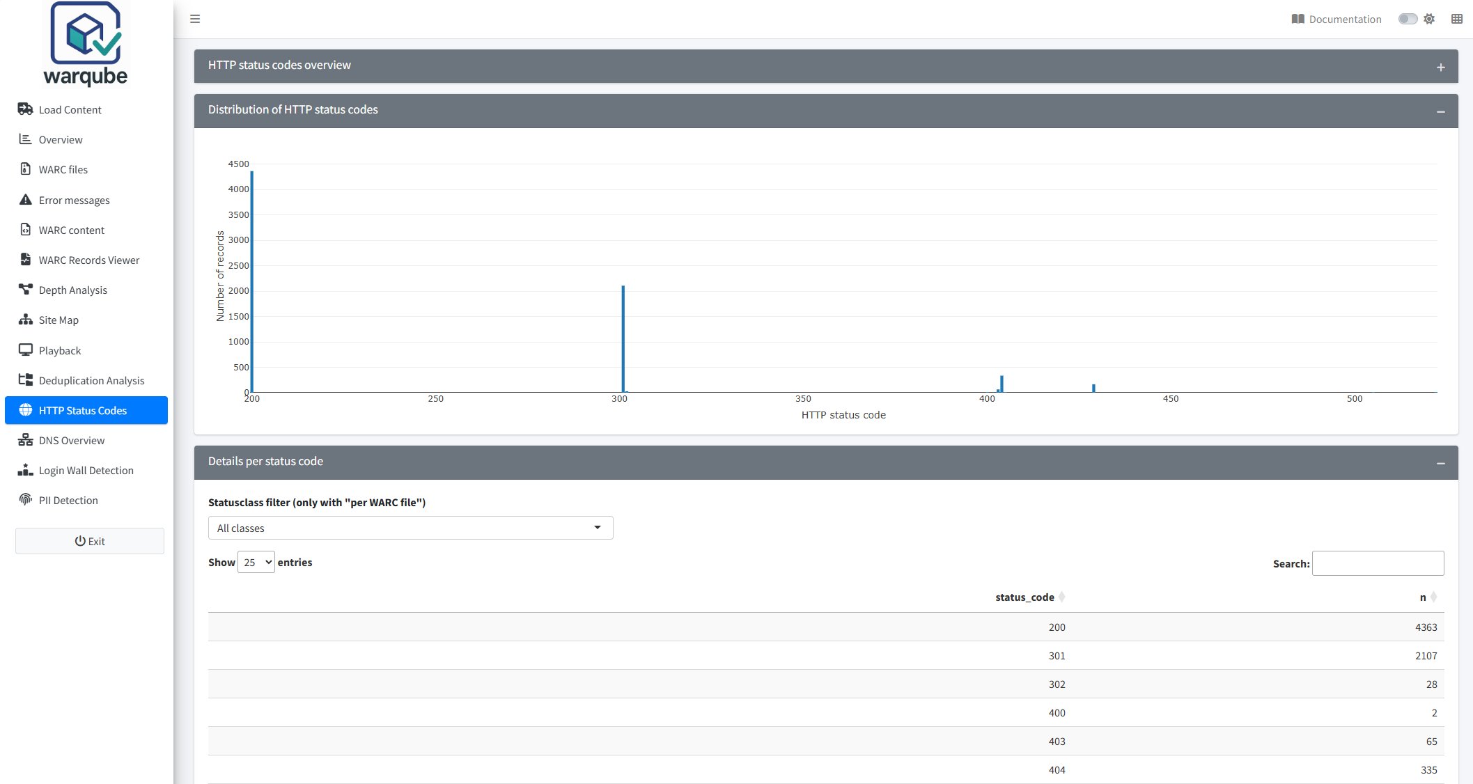Click the Deduplication Analysis folder tree icon
1473x784 pixels.
coord(26,380)
